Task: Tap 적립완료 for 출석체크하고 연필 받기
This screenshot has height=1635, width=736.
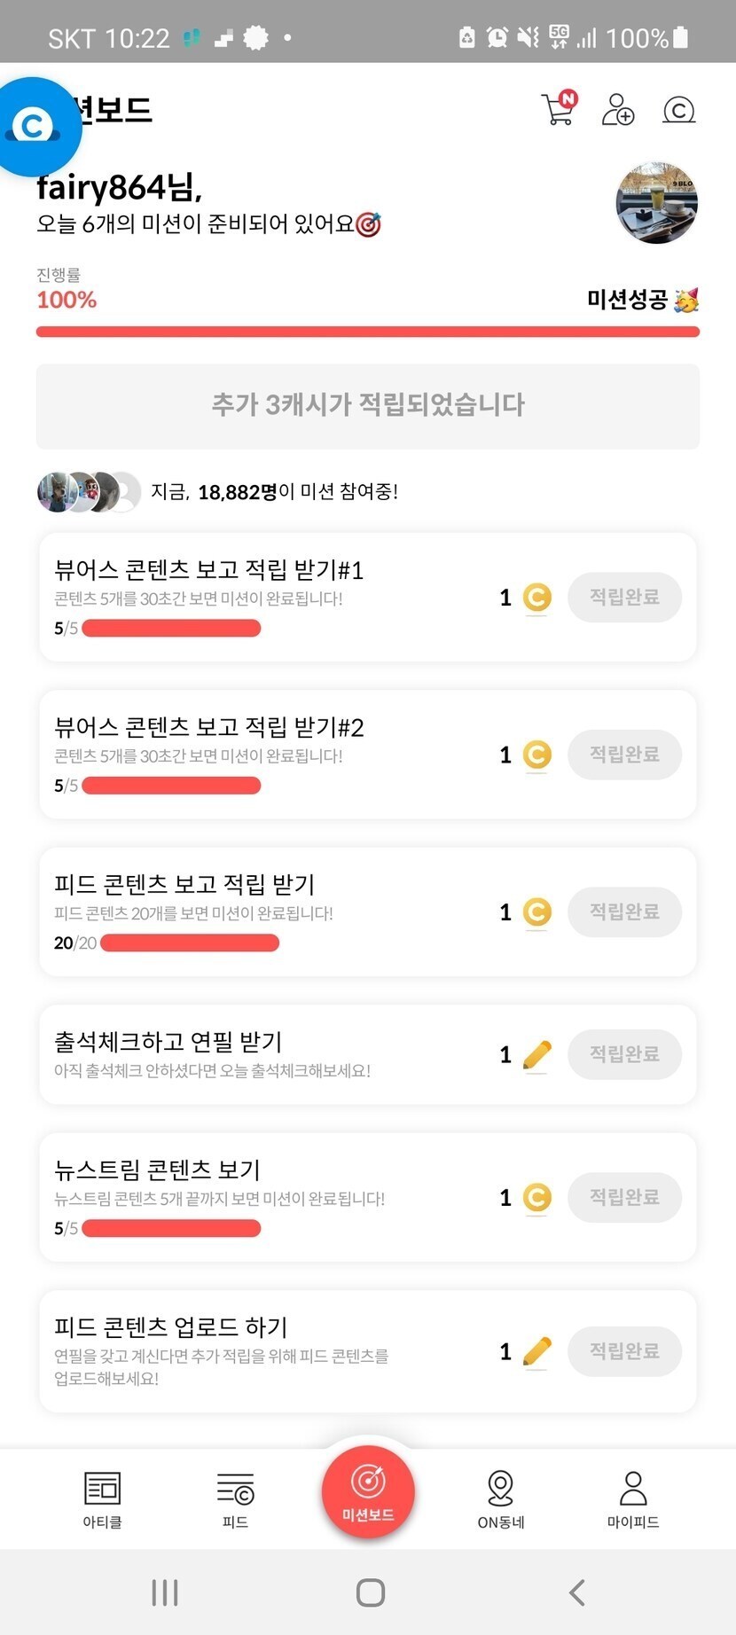Action: click(x=624, y=1054)
